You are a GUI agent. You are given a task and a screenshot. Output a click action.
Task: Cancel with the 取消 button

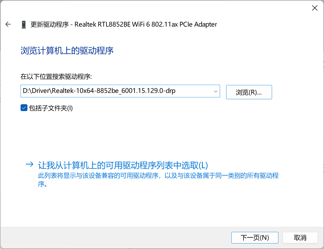[300, 238]
